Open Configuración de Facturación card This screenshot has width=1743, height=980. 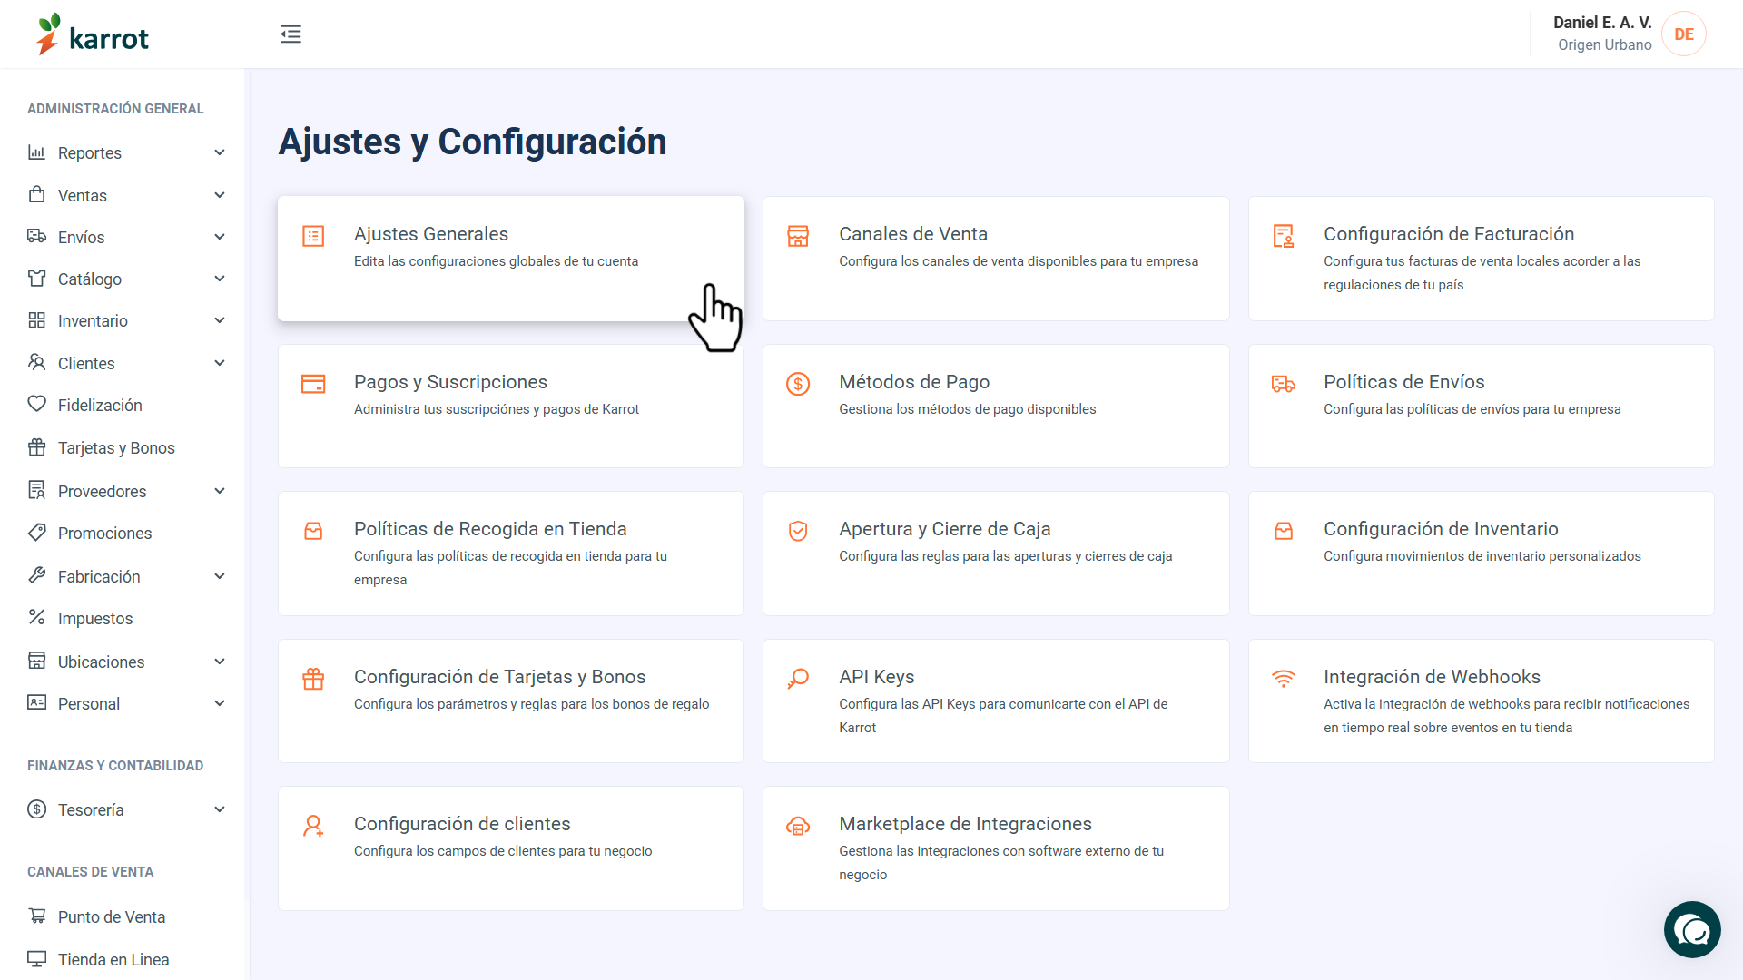pos(1482,259)
